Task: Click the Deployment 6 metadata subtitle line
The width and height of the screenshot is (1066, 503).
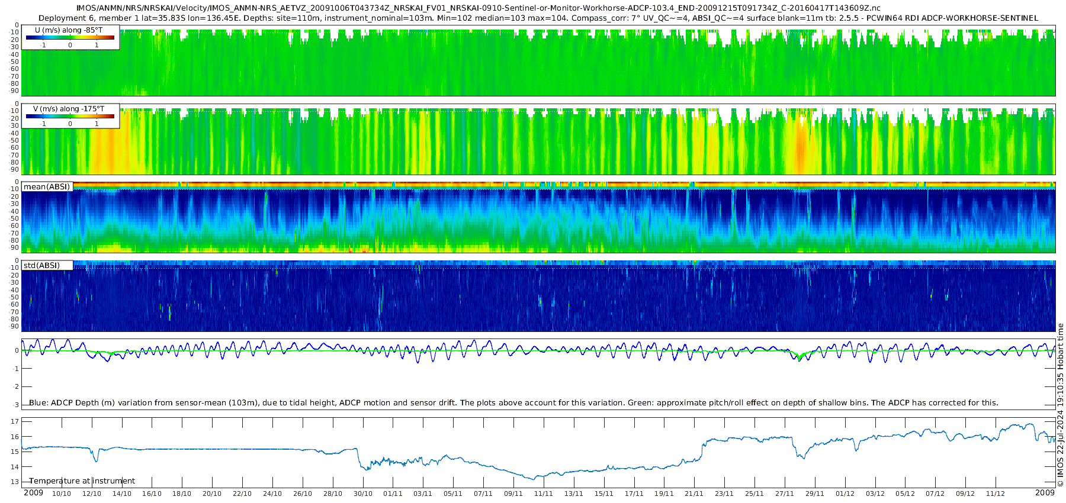Action: pos(538,18)
